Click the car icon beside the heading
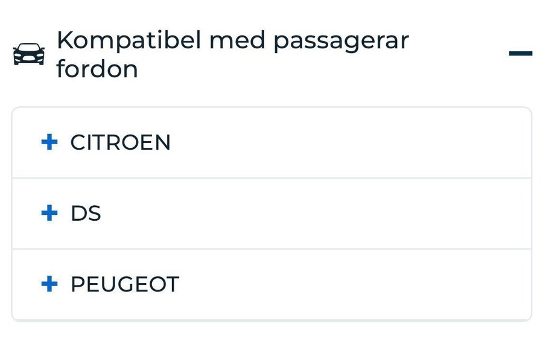543x356 pixels. pos(28,54)
